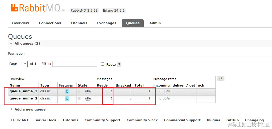The height and width of the screenshot is (129, 272).
Task: Click the RabbitMQ 3.9.13 version label
Action: point(84,10)
